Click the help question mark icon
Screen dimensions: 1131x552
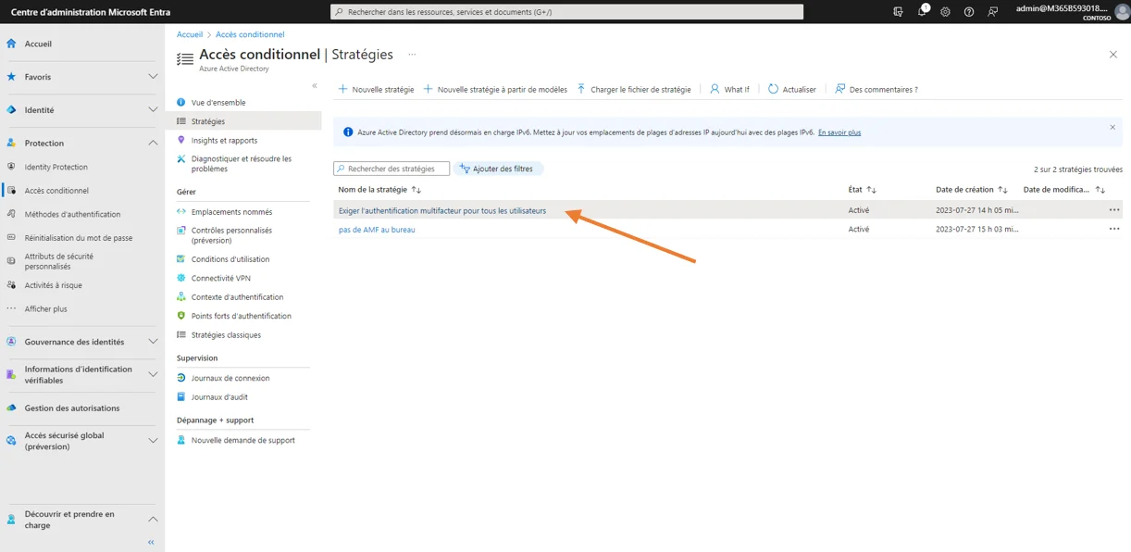[969, 12]
